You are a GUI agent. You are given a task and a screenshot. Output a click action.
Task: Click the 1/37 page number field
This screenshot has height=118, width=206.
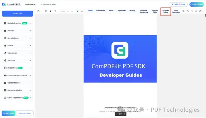click(x=120, y=114)
